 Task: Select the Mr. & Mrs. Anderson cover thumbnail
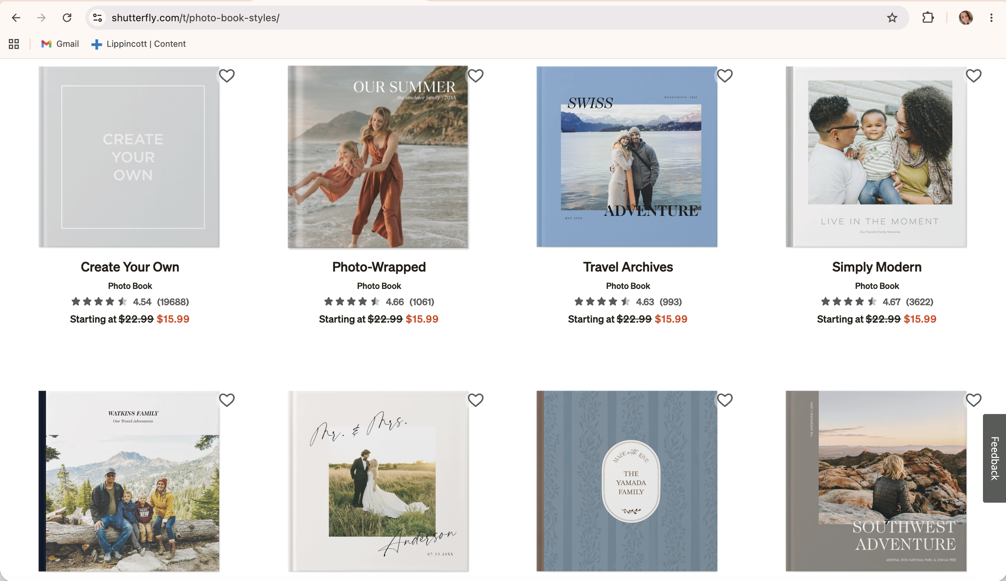point(378,481)
